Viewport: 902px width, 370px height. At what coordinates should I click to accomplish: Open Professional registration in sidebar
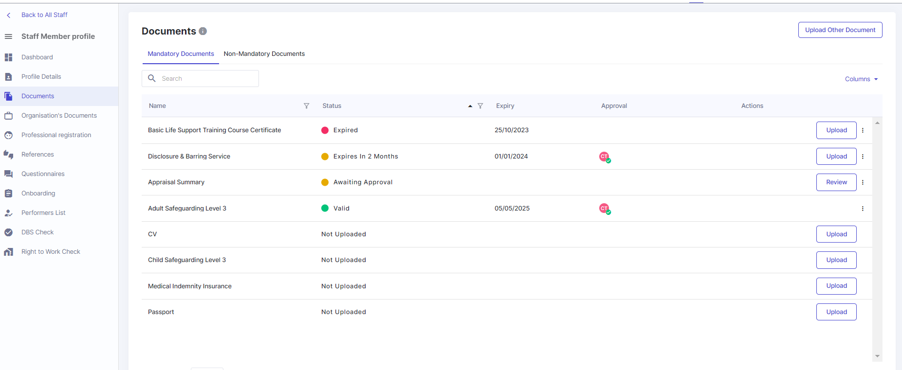pos(56,135)
